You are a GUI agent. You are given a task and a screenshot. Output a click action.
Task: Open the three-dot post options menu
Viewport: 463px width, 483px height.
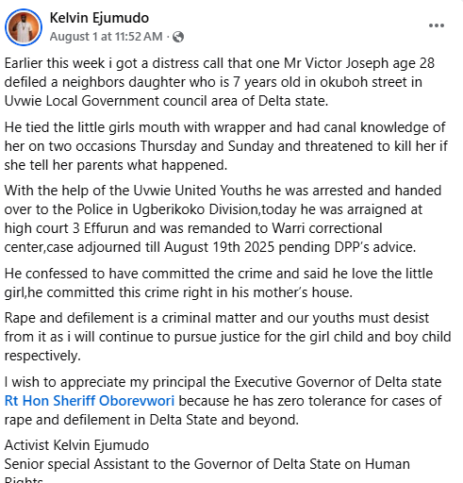[437, 25]
